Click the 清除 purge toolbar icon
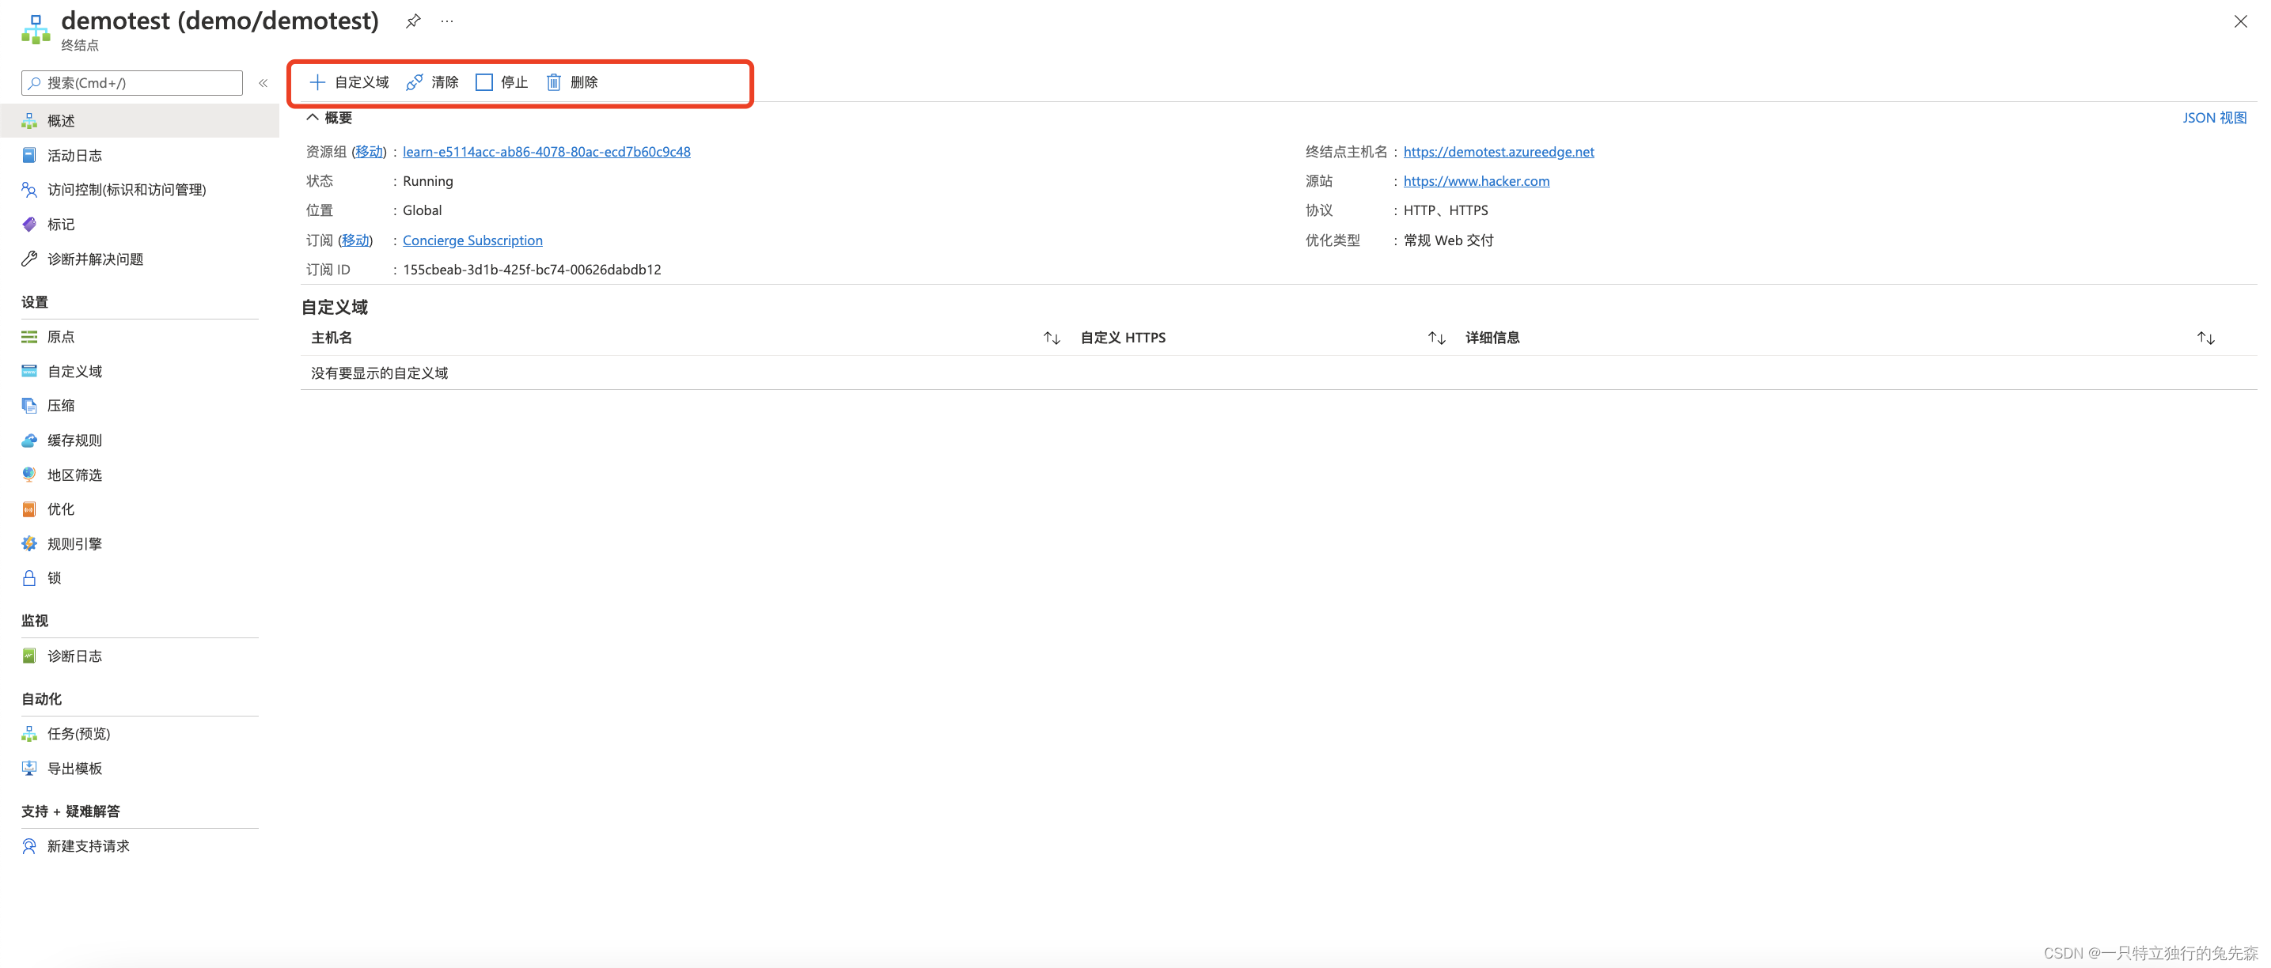This screenshot has height=968, width=2271. click(415, 82)
